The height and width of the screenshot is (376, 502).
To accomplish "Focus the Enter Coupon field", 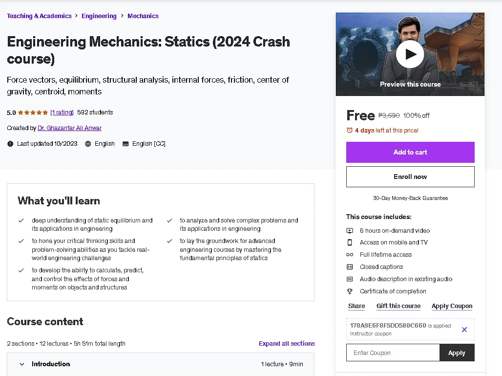I will point(393,353).
